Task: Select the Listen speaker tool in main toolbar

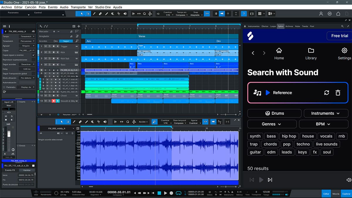Action: tap(125, 13)
